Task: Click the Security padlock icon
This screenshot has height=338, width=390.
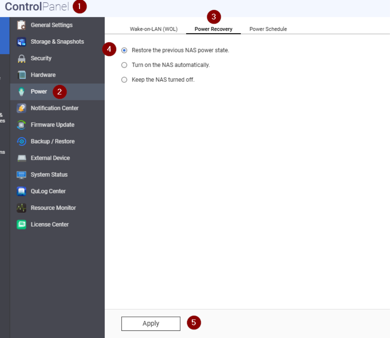Action: coord(21,58)
